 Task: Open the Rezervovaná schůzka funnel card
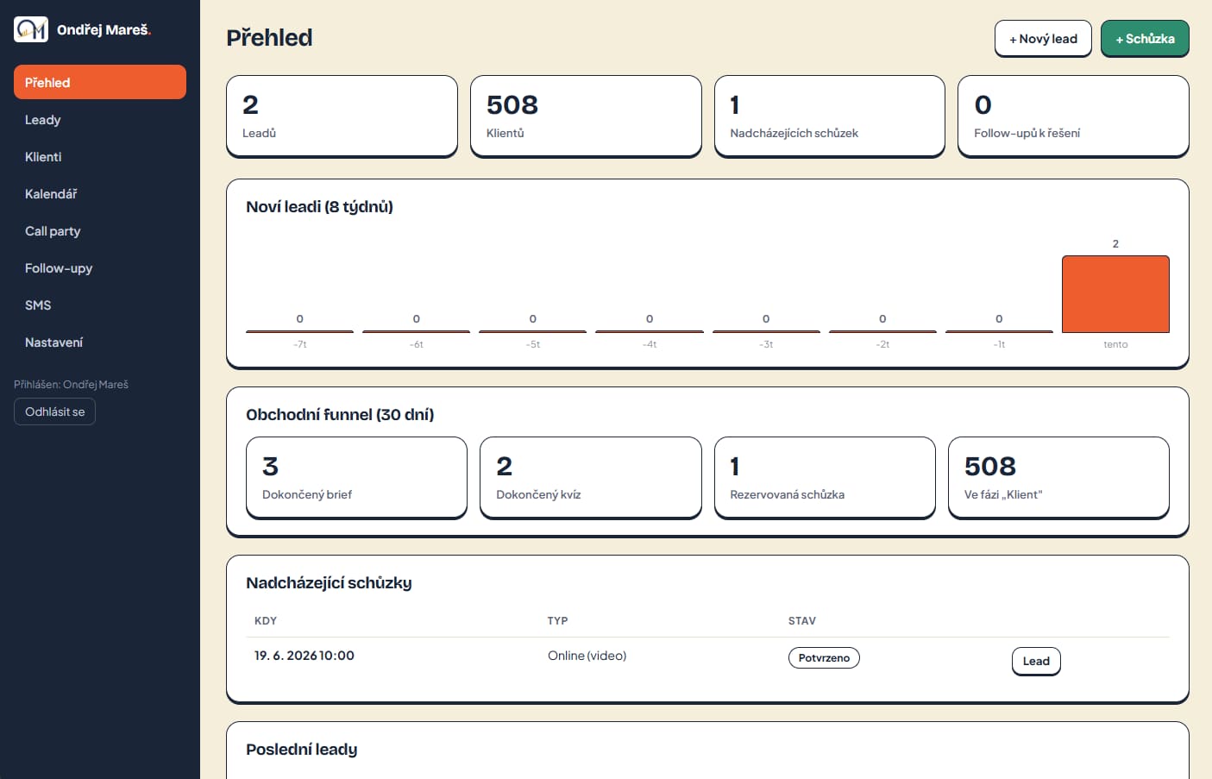click(x=825, y=478)
